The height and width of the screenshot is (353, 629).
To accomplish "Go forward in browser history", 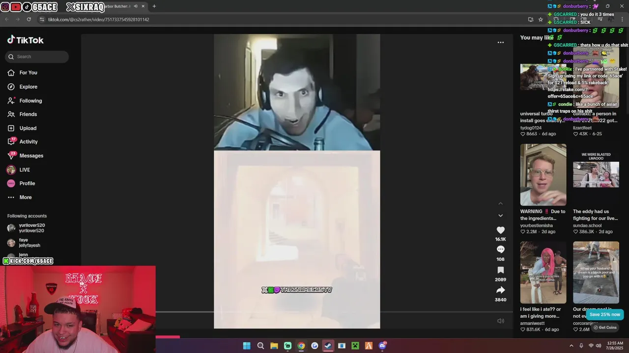I will (x=18, y=20).
